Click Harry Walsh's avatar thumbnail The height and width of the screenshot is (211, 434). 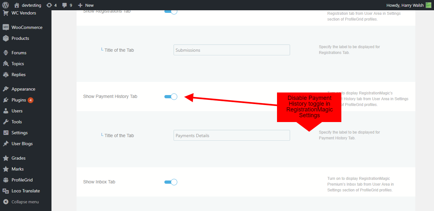(x=428, y=5)
